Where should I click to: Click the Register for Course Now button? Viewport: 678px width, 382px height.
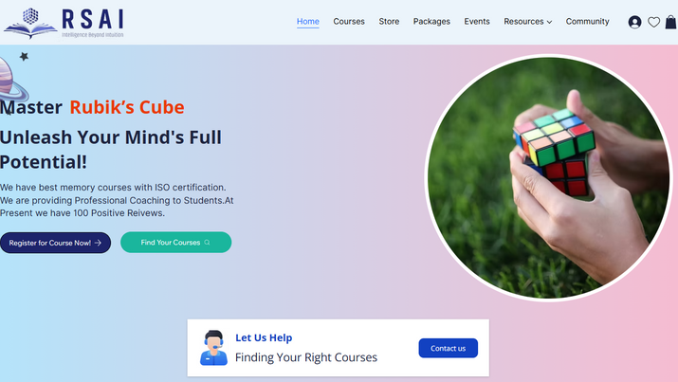pos(55,243)
